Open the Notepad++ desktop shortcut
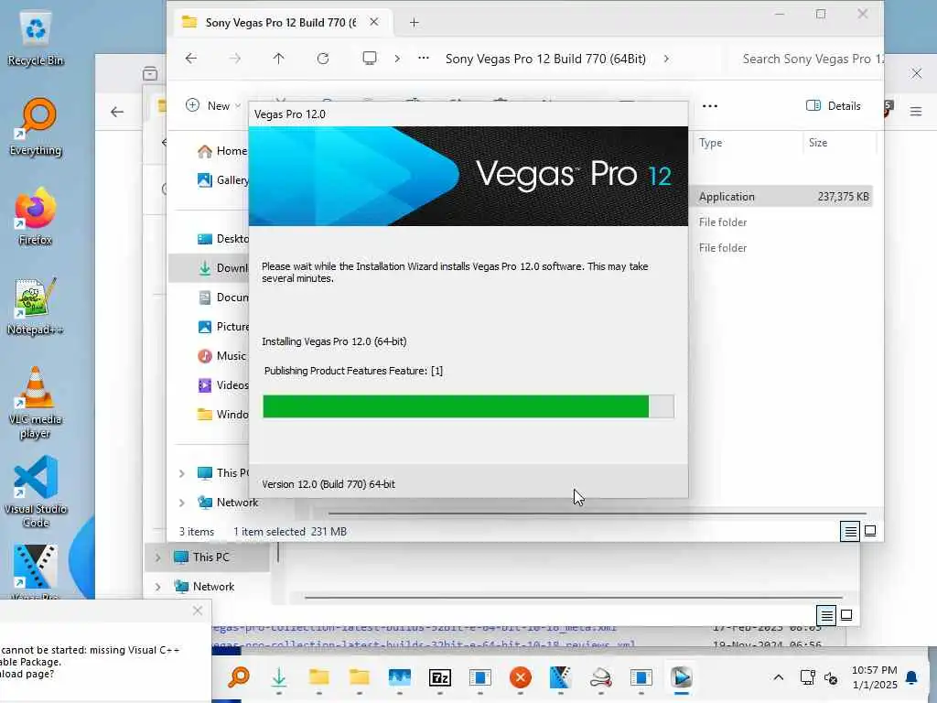This screenshot has width=937, height=703. (36, 306)
